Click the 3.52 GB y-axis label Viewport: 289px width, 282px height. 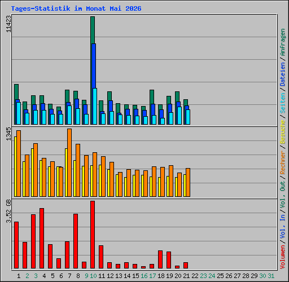click(x=8, y=211)
